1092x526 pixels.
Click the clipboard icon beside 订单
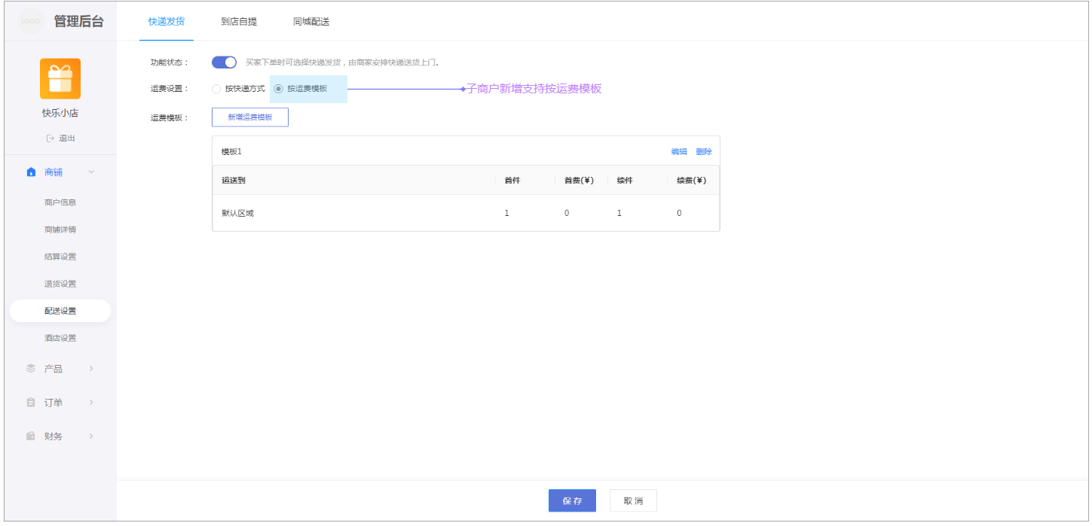coord(31,403)
